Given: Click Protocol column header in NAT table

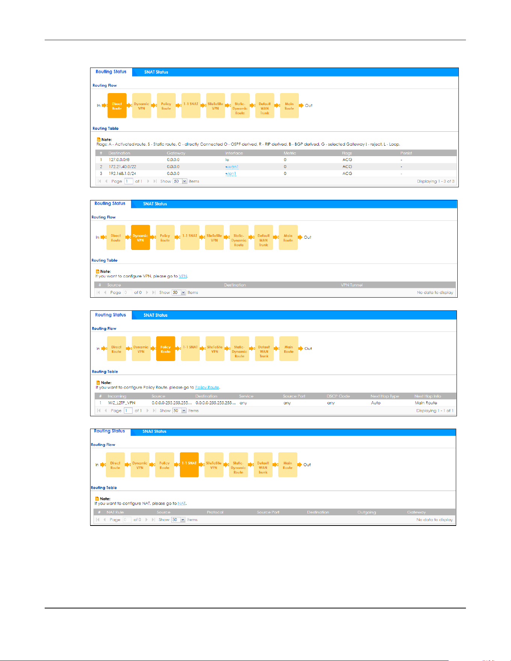Looking at the screenshot, I should click(215, 512).
